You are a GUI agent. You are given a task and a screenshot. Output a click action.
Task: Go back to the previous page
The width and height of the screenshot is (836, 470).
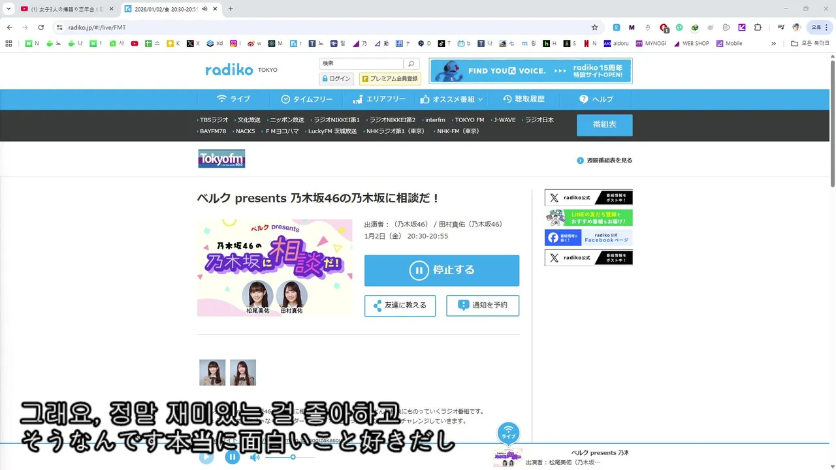tap(9, 27)
